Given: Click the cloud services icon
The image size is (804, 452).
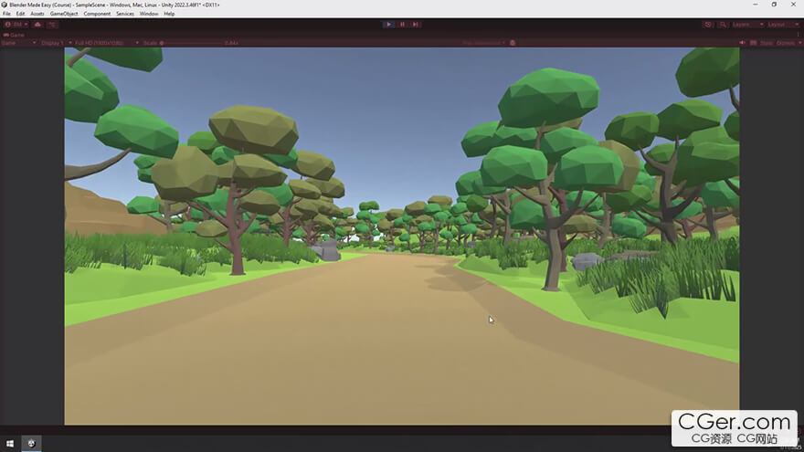Looking at the screenshot, I should point(37,25).
